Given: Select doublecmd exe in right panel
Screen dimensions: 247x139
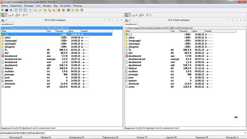Looking at the screenshot, I should point(181,56).
